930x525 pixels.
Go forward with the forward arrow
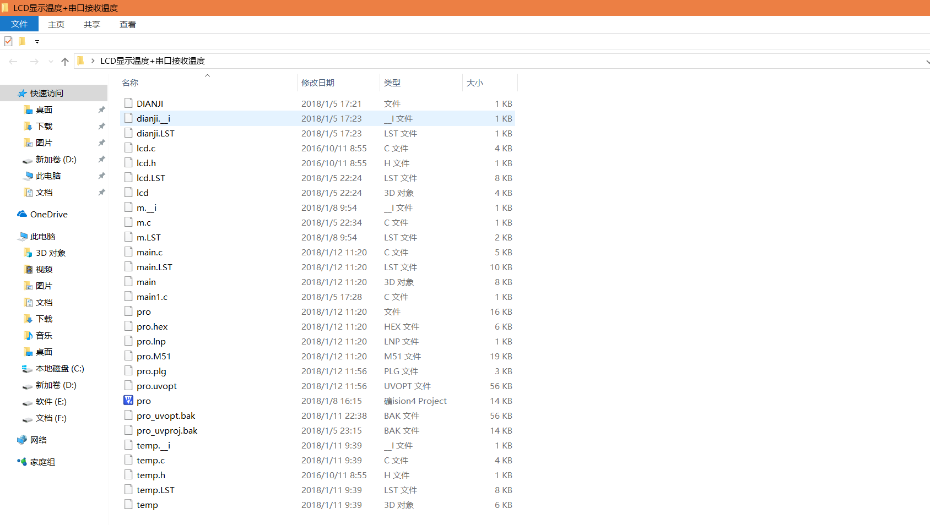click(34, 62)
